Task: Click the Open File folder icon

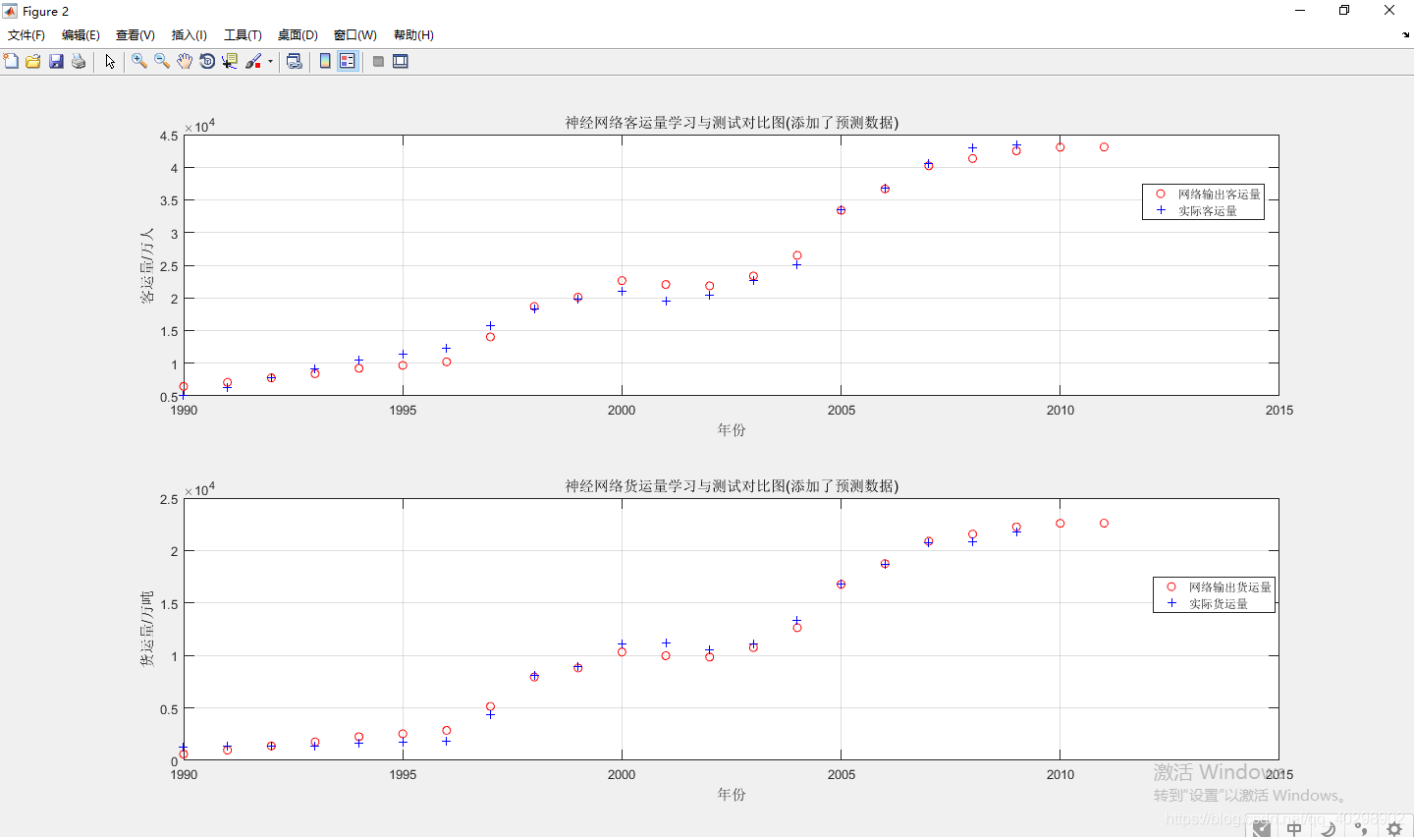Action: [x=33, y=61]
